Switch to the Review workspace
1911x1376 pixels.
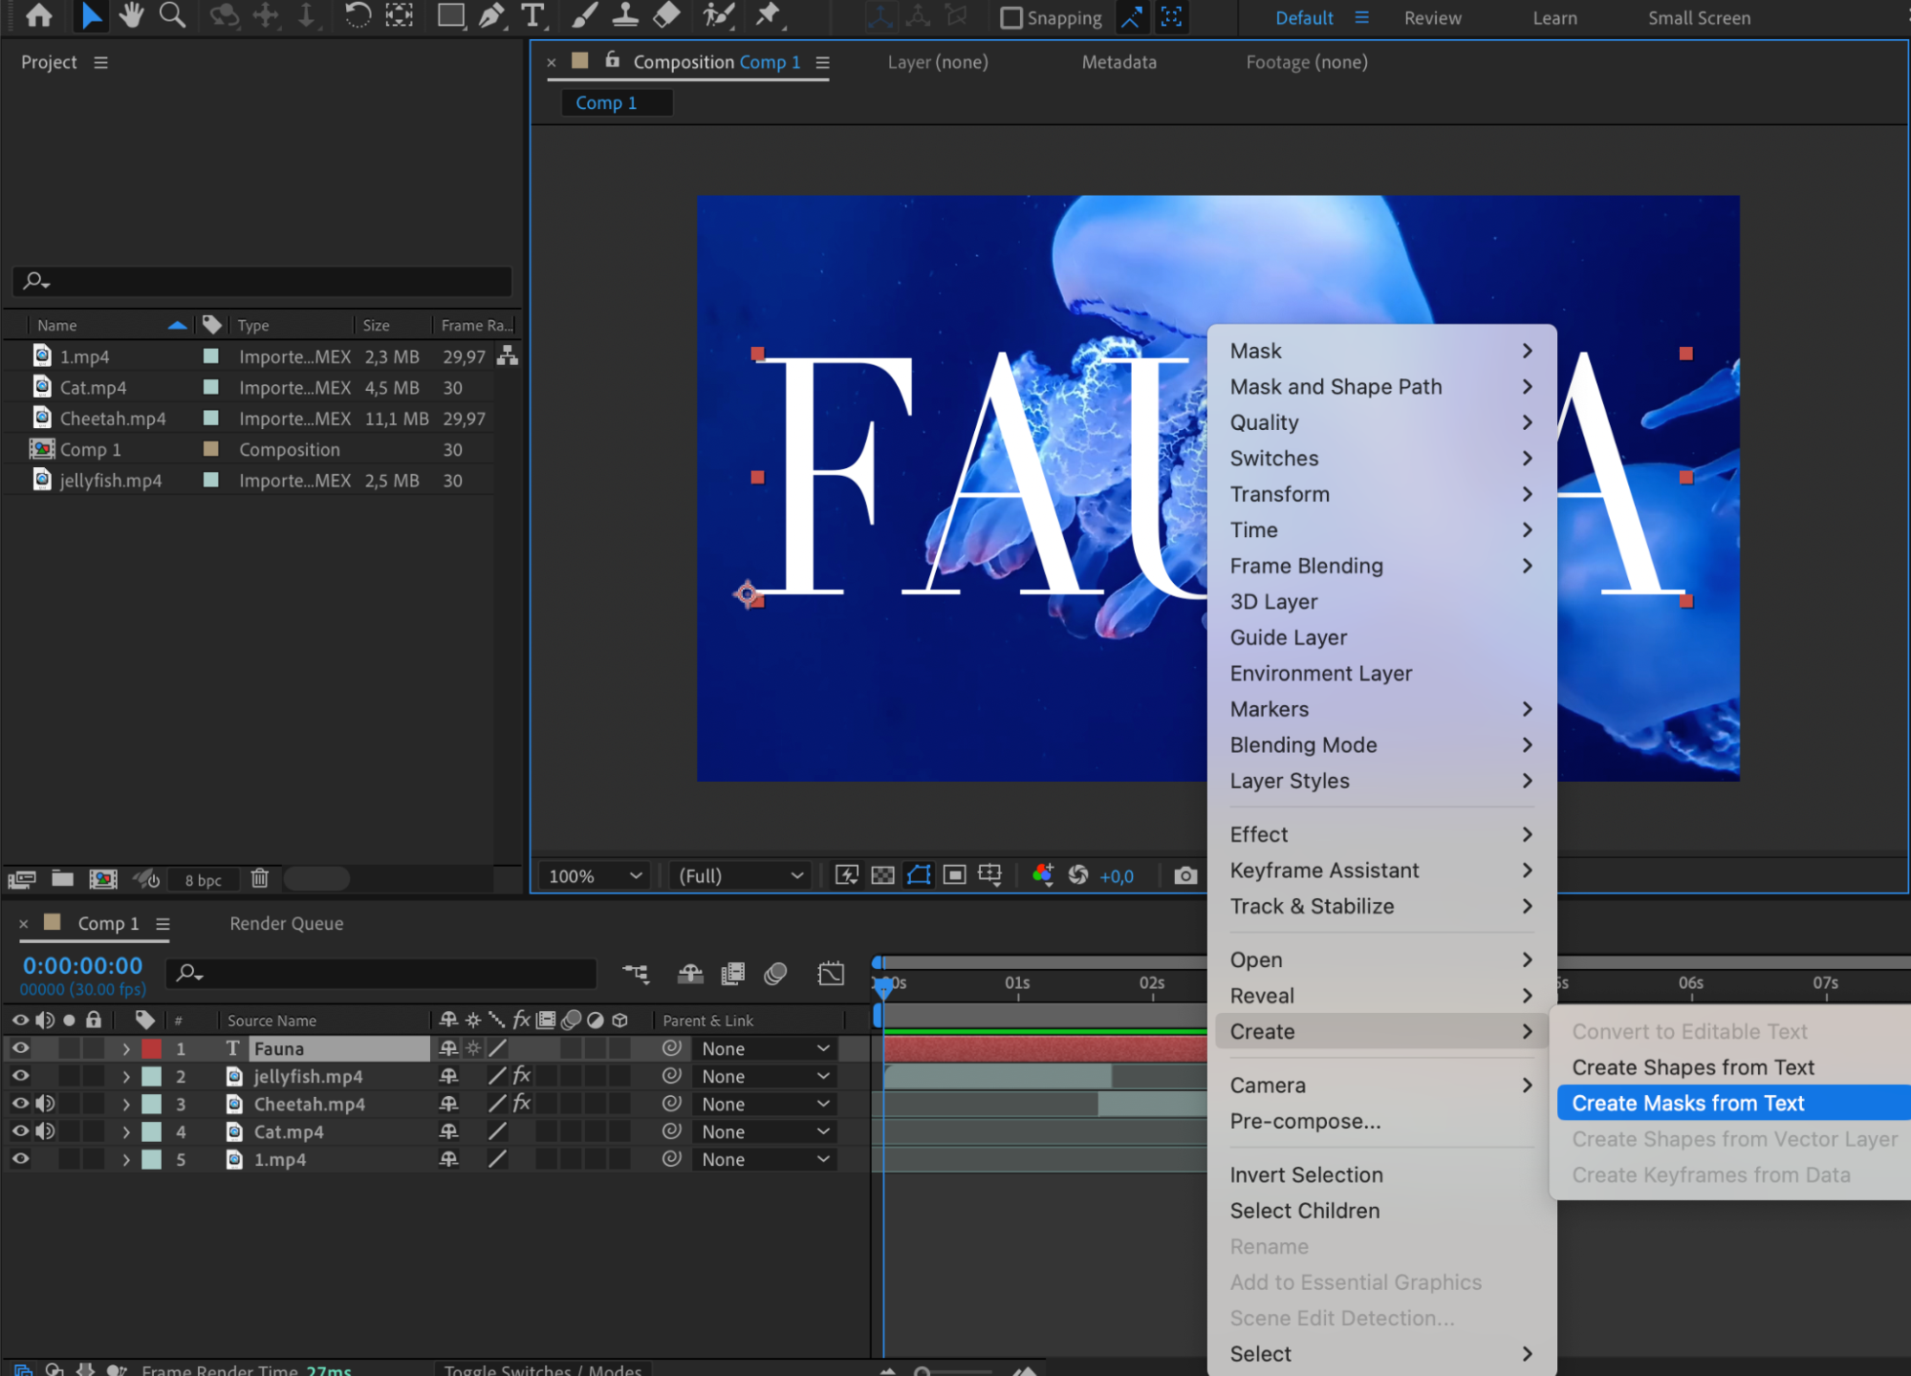click(1432, 18)
